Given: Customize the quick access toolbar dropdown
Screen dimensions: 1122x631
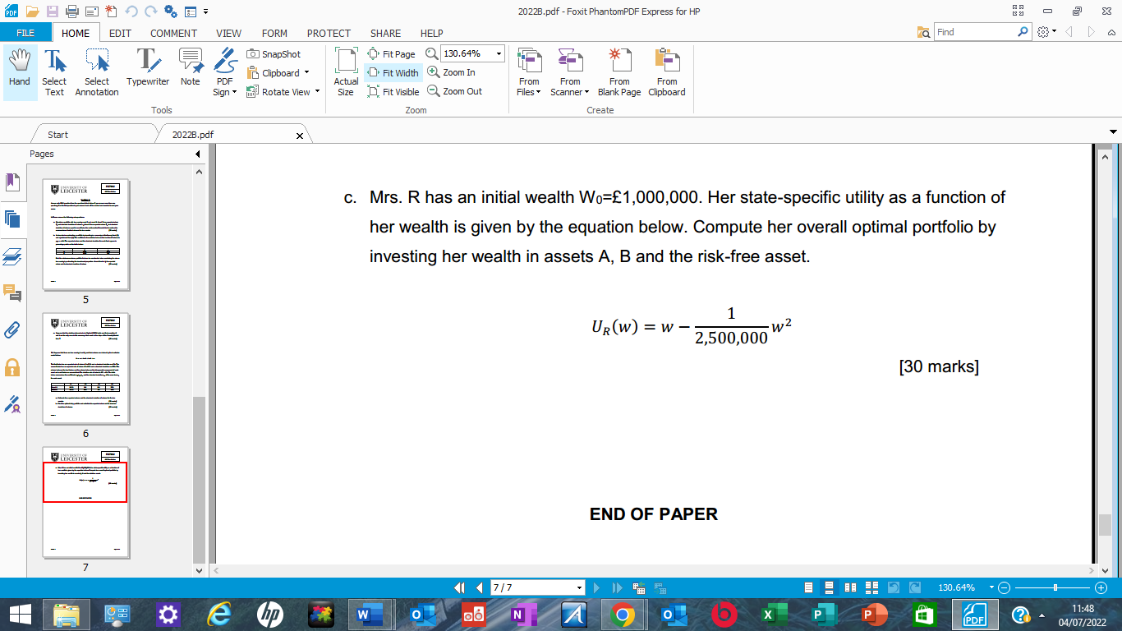Looking at the screenshot, I should click(205, 12).
